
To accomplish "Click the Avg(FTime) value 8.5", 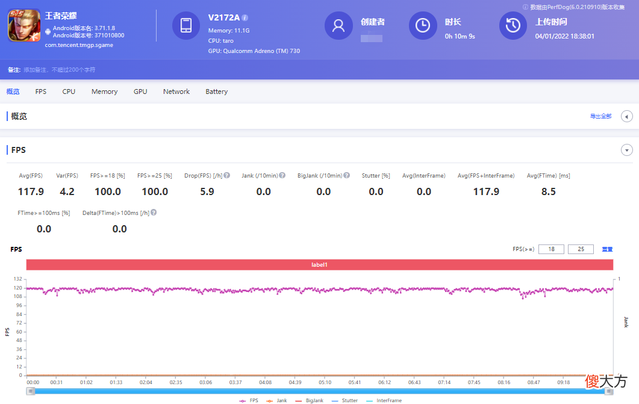I will click(549, 192).
